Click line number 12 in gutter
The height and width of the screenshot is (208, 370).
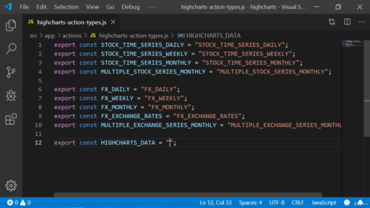(38, 143)
